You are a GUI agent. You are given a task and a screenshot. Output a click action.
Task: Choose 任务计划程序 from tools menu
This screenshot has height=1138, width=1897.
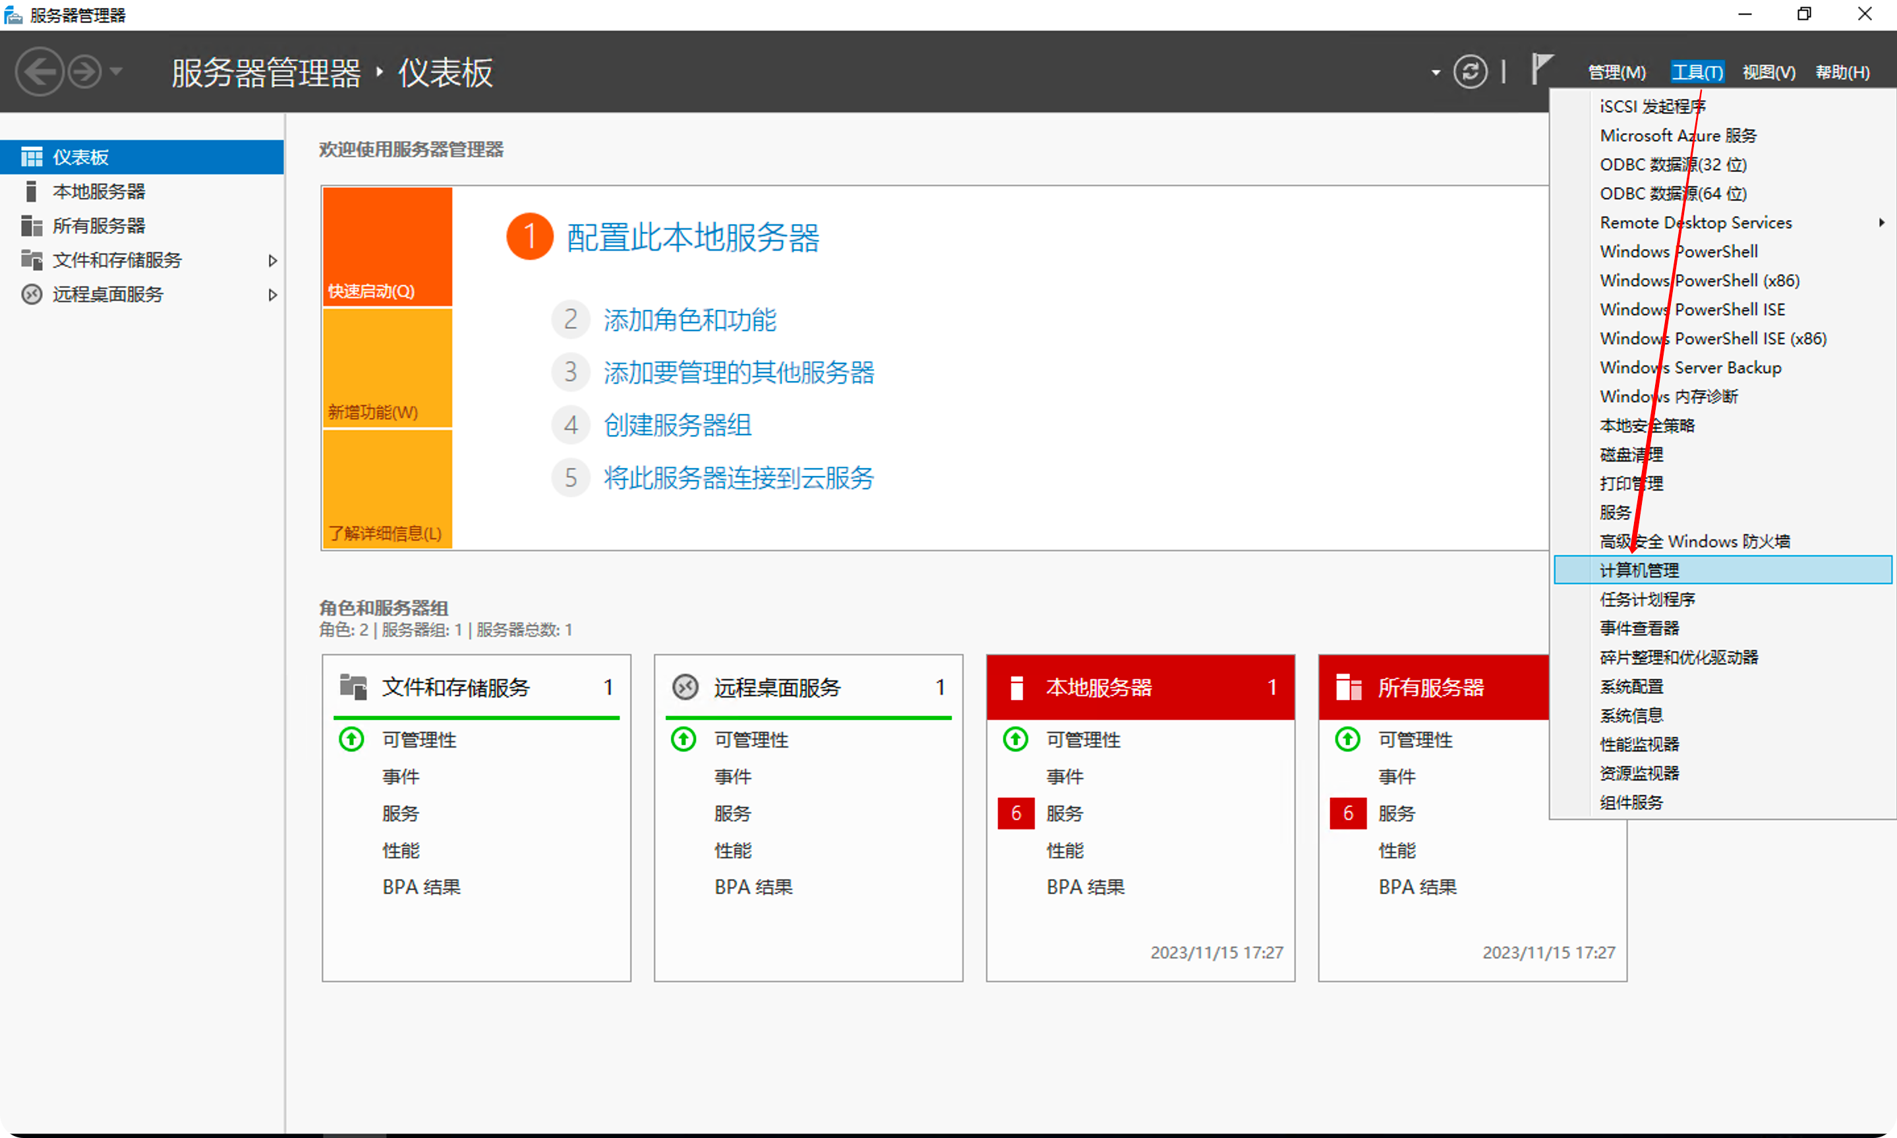pyautogui.click(x=1722, y=599)
